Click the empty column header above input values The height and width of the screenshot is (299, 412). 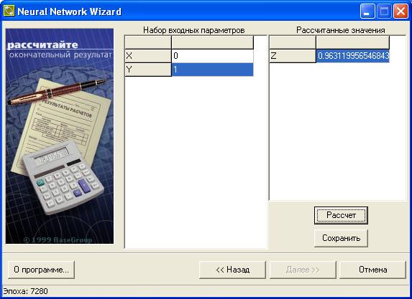[x=212, y=42]
